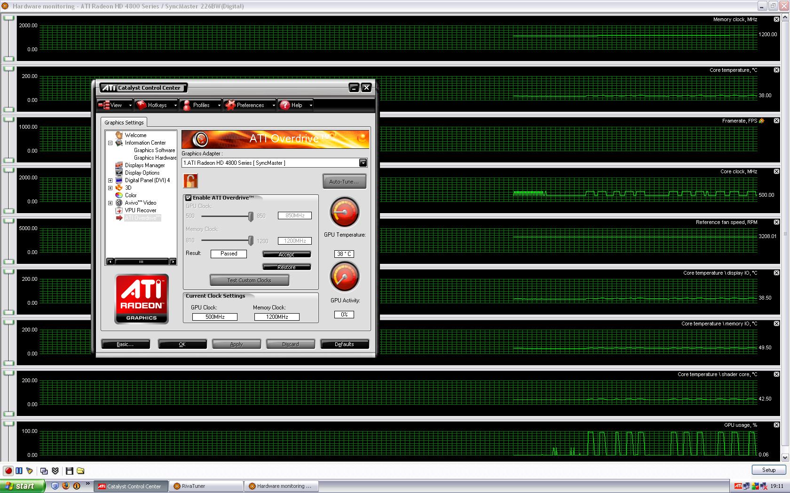Click the Start button
This screenshot has height=493, width=790.
coord(22,486)
